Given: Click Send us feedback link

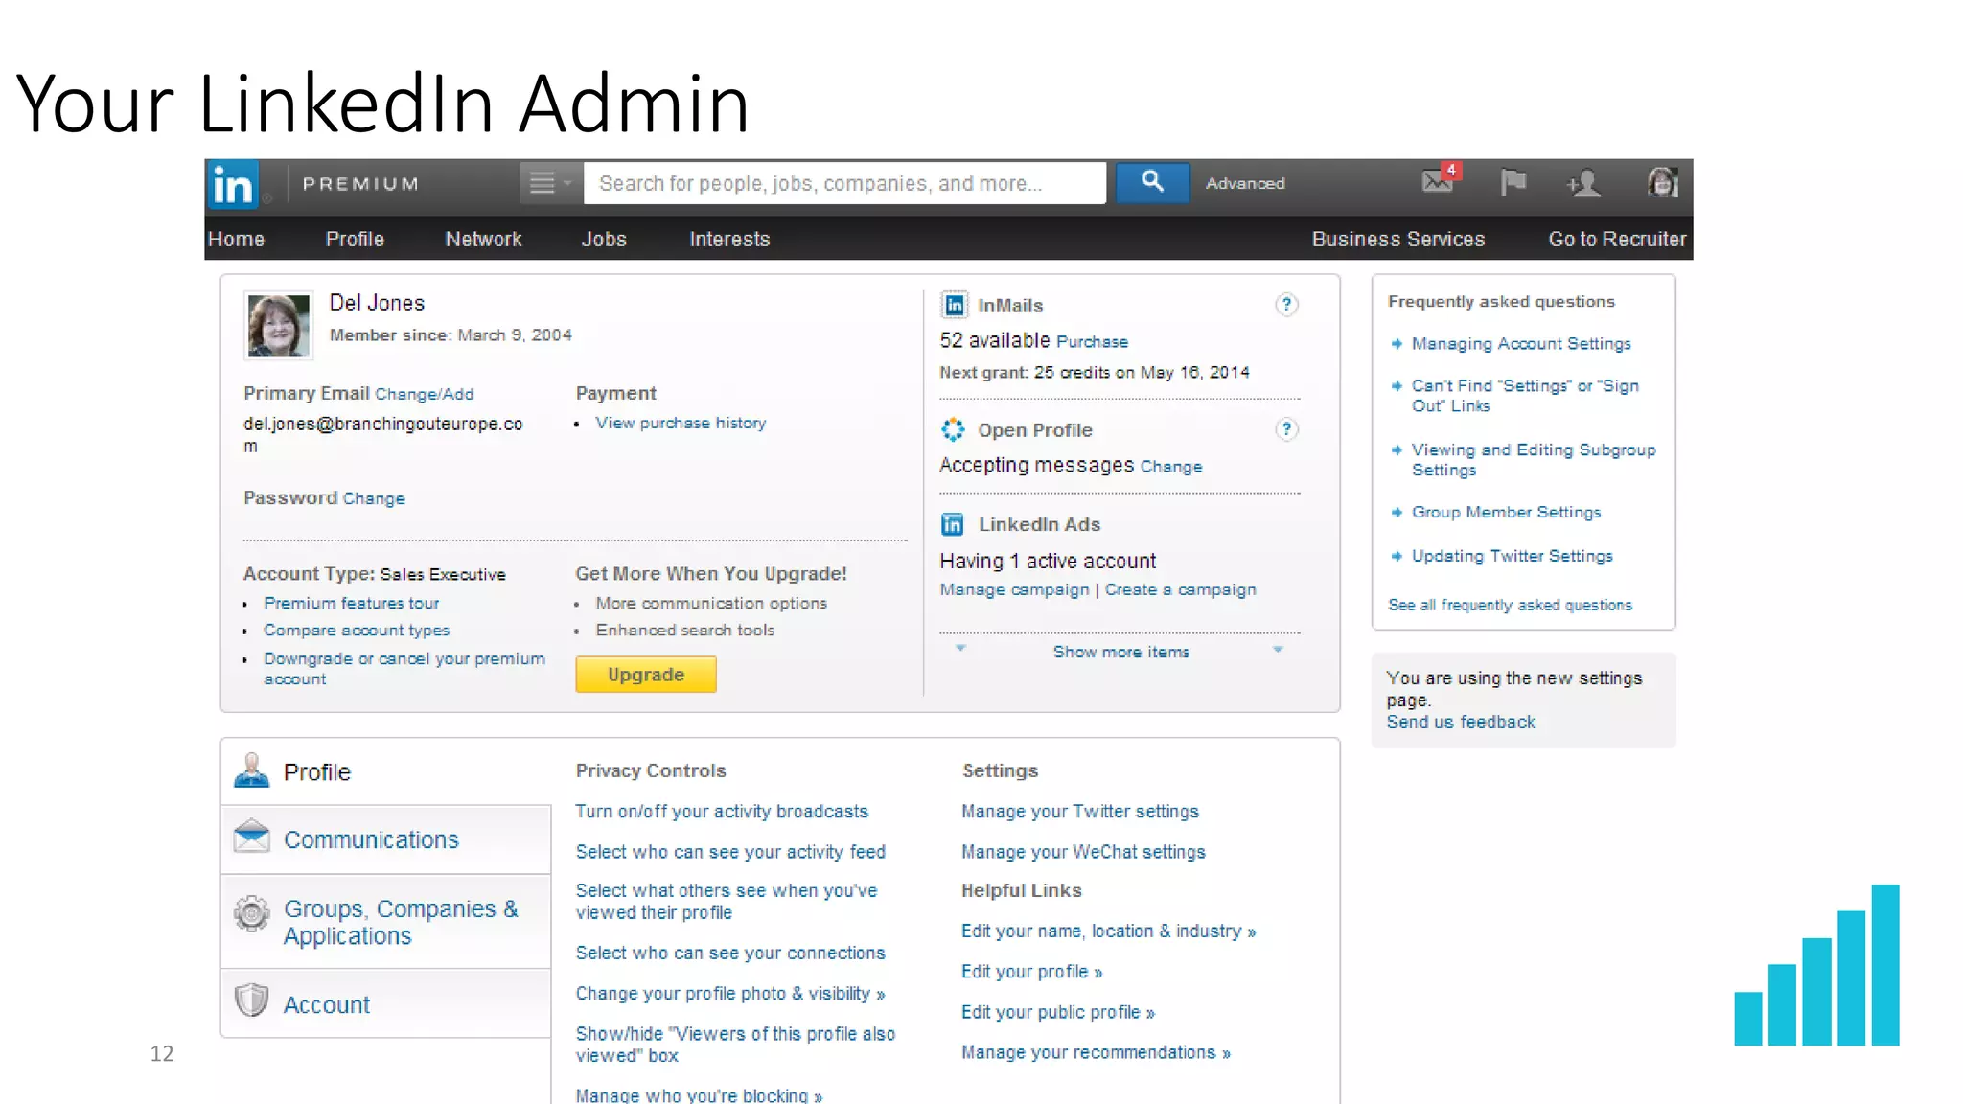Looking at the screenshot, I should pos(1460,722).
